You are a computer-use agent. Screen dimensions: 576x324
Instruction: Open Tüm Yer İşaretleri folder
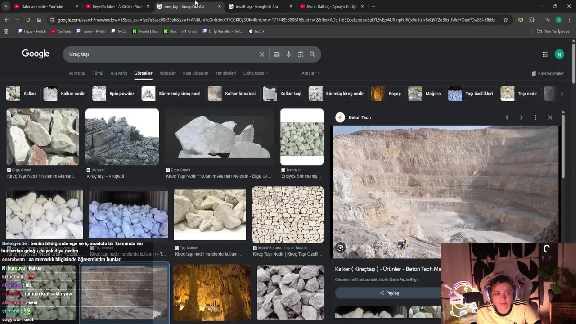[x=554, y=31]
